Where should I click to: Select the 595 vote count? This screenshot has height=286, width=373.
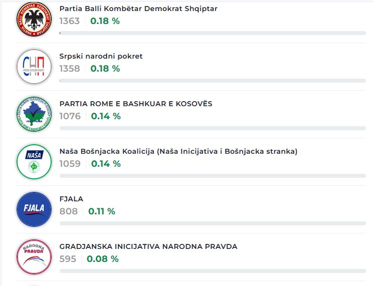[x=68, y=259]
